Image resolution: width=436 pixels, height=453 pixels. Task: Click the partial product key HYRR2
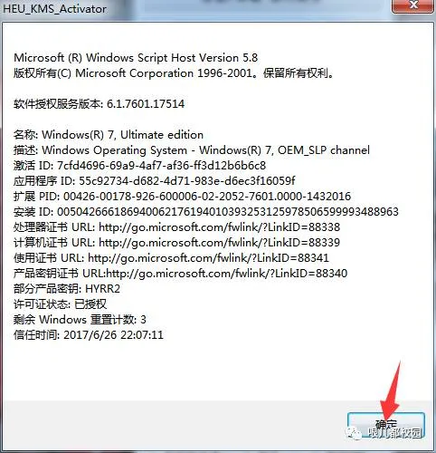point(102,289)
